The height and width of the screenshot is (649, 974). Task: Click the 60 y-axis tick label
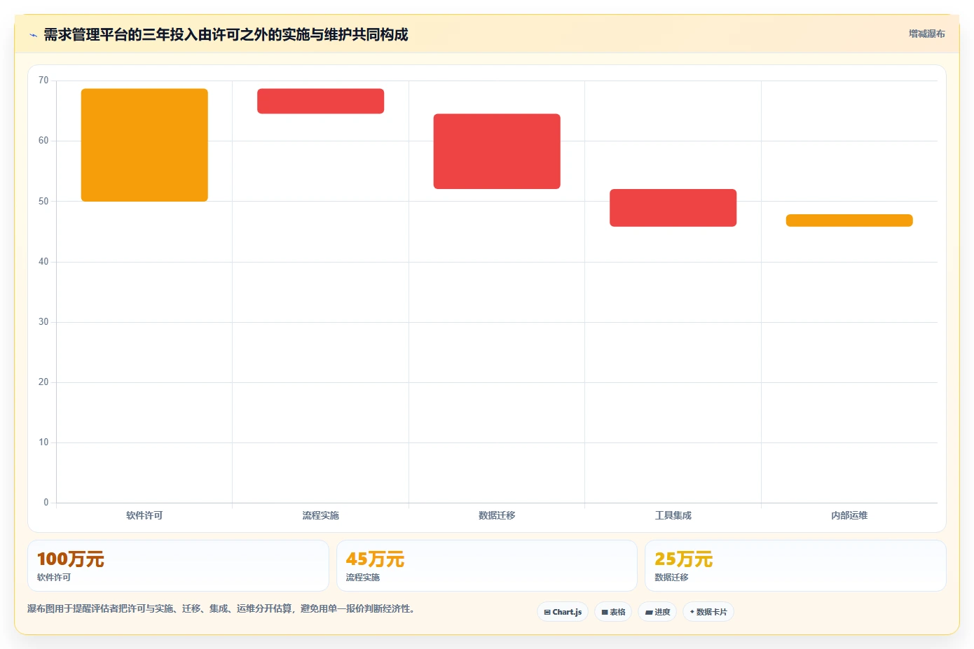pos(43,141)
